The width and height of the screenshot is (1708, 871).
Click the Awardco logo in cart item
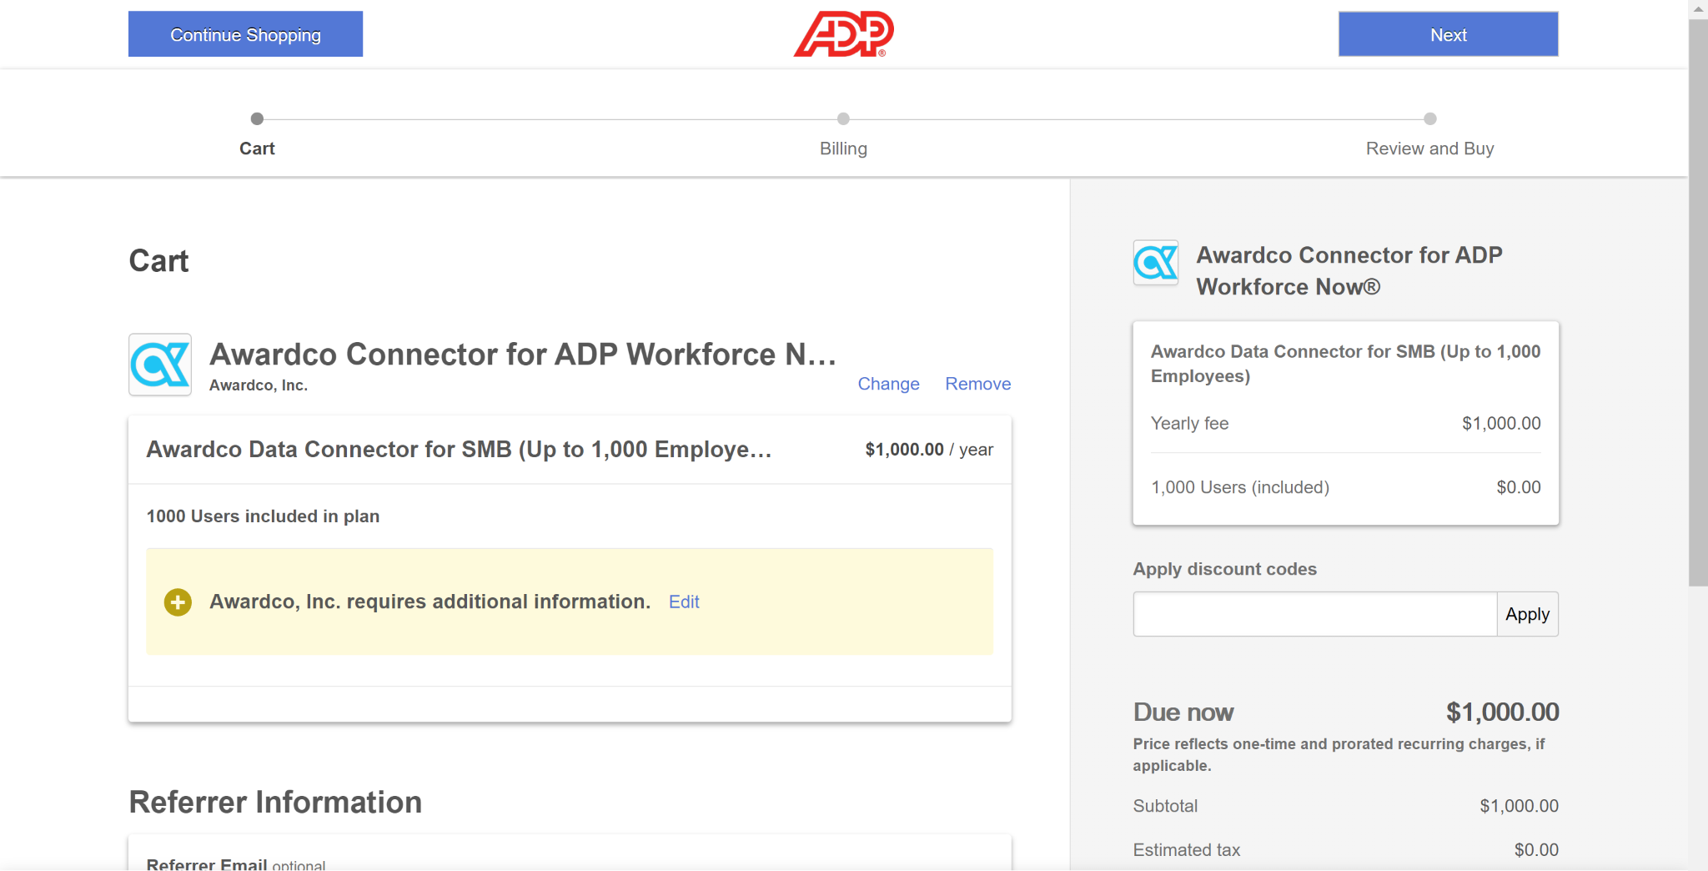(160, 365)
